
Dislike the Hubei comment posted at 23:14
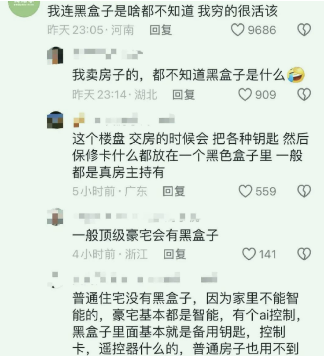pos(304,94)
